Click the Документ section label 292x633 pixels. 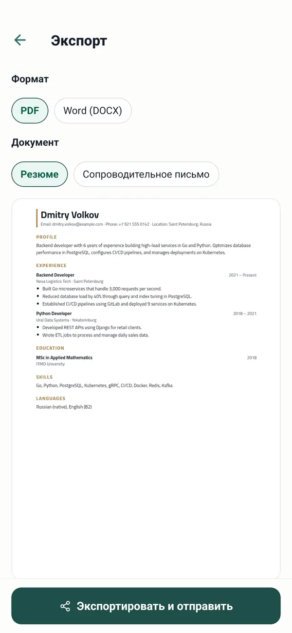35,142
